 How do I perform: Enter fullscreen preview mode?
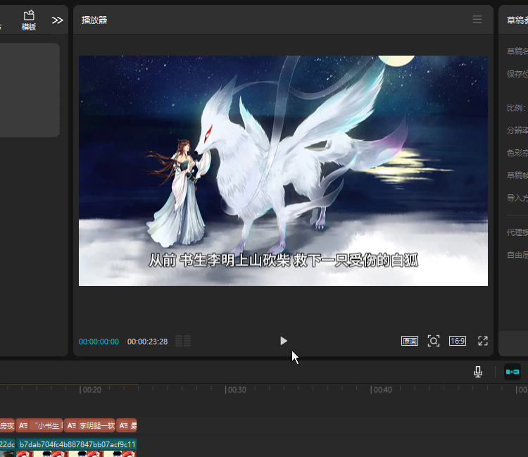[x=483, y=341]
